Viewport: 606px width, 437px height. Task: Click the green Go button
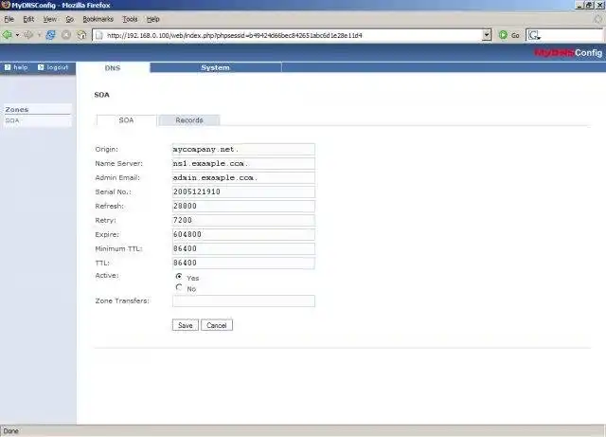click(509, 35)
